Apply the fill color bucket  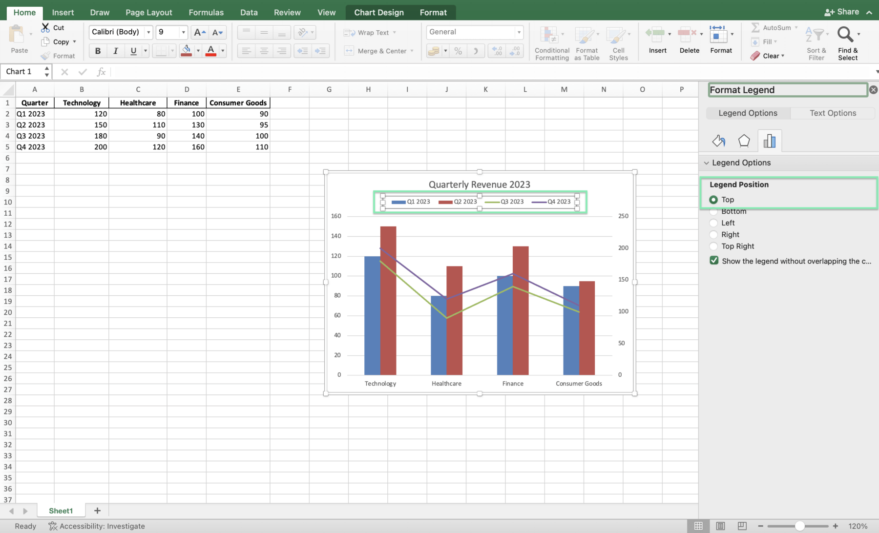click(x=186, y=51)
